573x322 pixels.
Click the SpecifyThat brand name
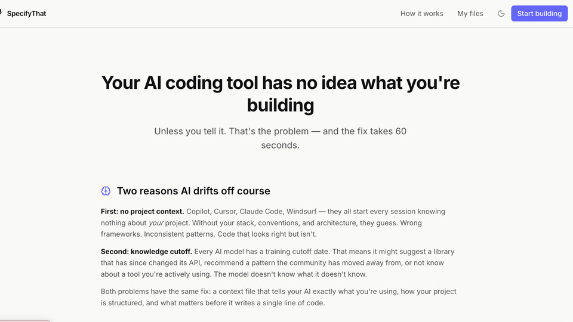(26, 14)
